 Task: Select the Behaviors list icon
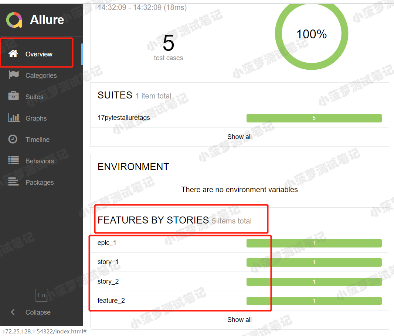pyautogui.click(x=13, y=160)
